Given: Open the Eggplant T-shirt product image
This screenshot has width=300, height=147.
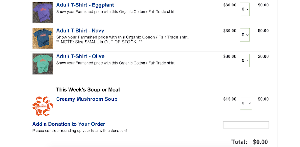Looking at the screenshot, I should (43, 13).
